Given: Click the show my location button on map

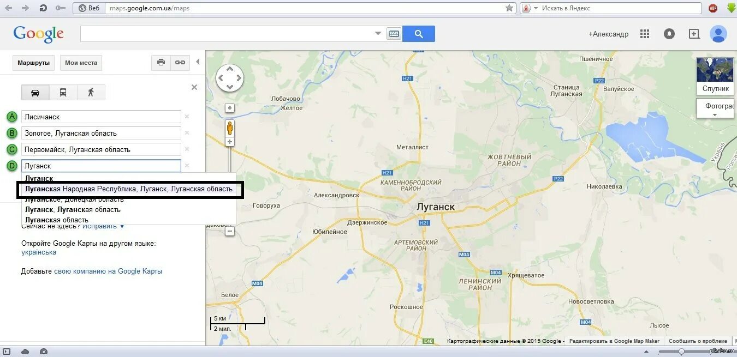Looking at the screenshot, I should tap(230, 108).
